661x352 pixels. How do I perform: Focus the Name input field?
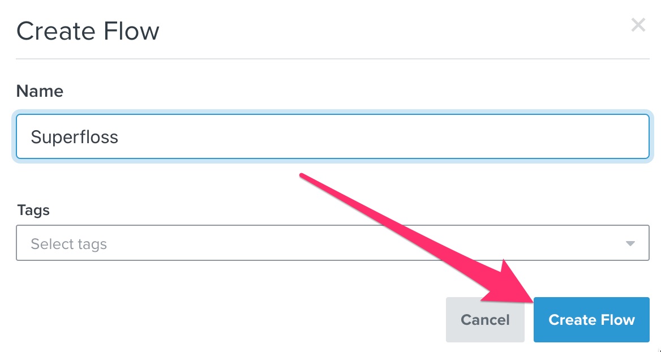pyautogui.click(x=333, y=136)
